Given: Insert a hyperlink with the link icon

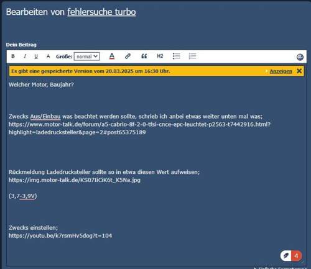Looking at the screenshot, I should click(128, 56).
